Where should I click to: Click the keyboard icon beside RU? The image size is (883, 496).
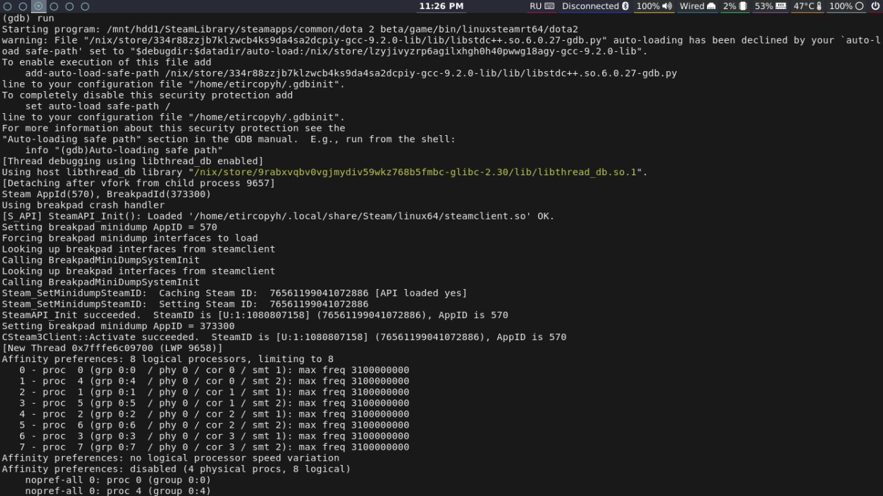click(x=549, y=6)
